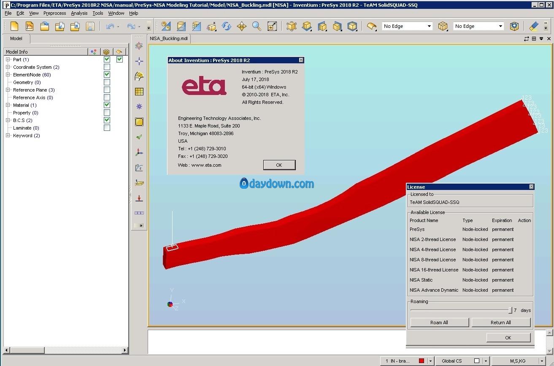
Task: Click the stress-strain material curve icon
Action: 139,168
